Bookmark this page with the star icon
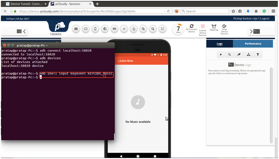 (233, 11)
